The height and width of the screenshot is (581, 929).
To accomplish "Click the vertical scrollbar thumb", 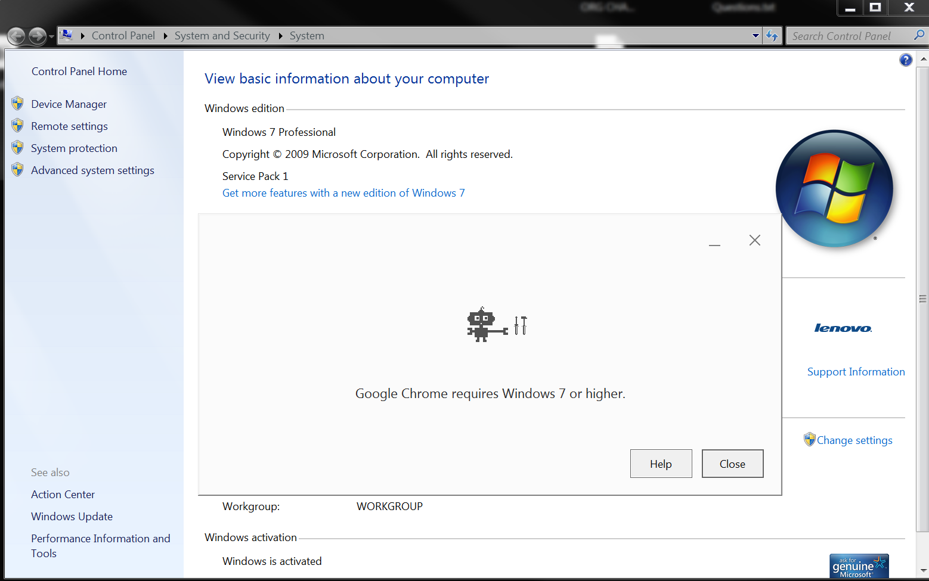I will [x=923, y=299].
